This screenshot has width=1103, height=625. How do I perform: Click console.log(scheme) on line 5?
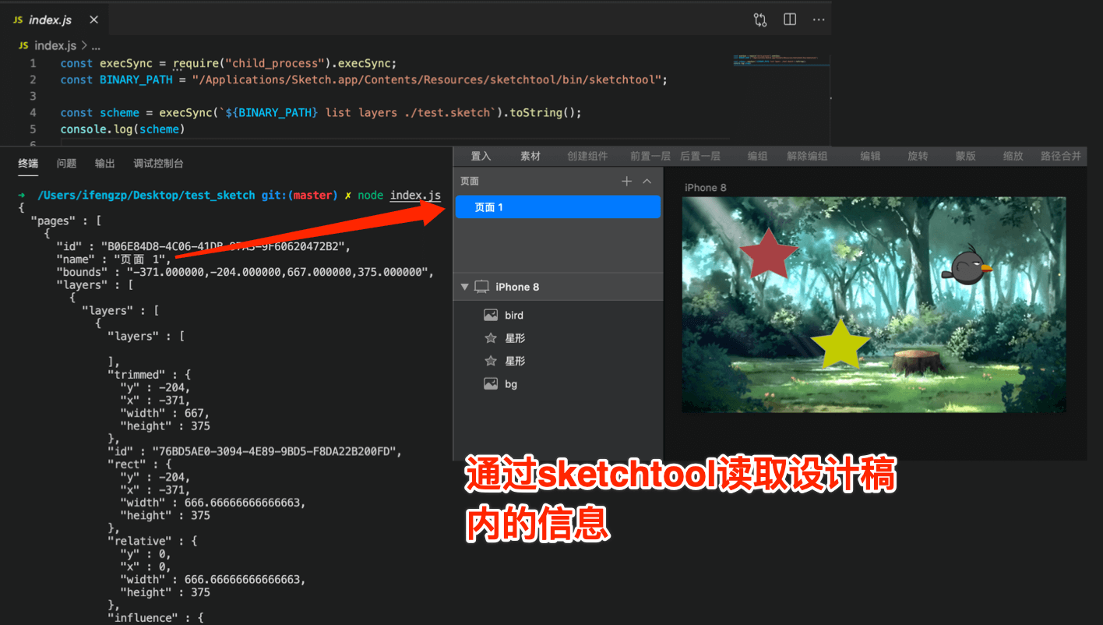[123, 129]
